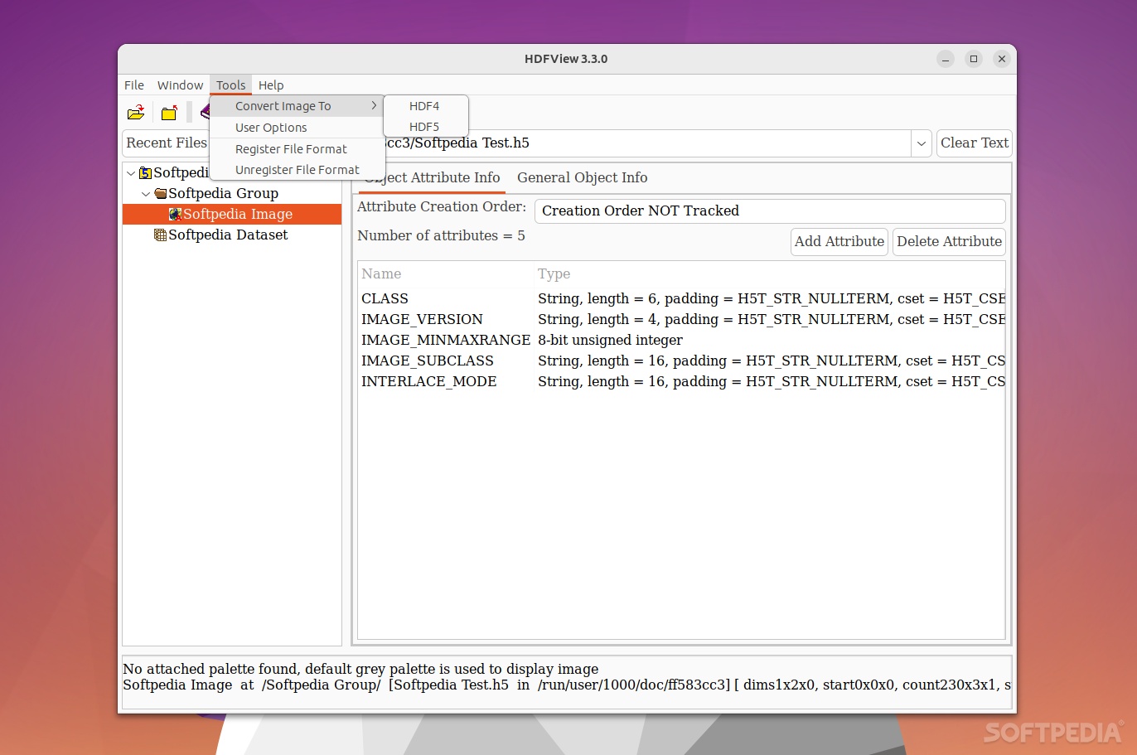The image size is (1137, 755).
Task: Click the 'Attribute Creation Order:' label
Action: coord(442,206)
